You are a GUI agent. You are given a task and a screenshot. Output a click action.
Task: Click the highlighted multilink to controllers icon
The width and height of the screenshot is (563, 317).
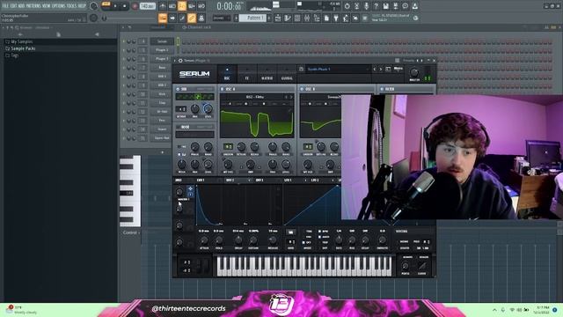[192, 18]
